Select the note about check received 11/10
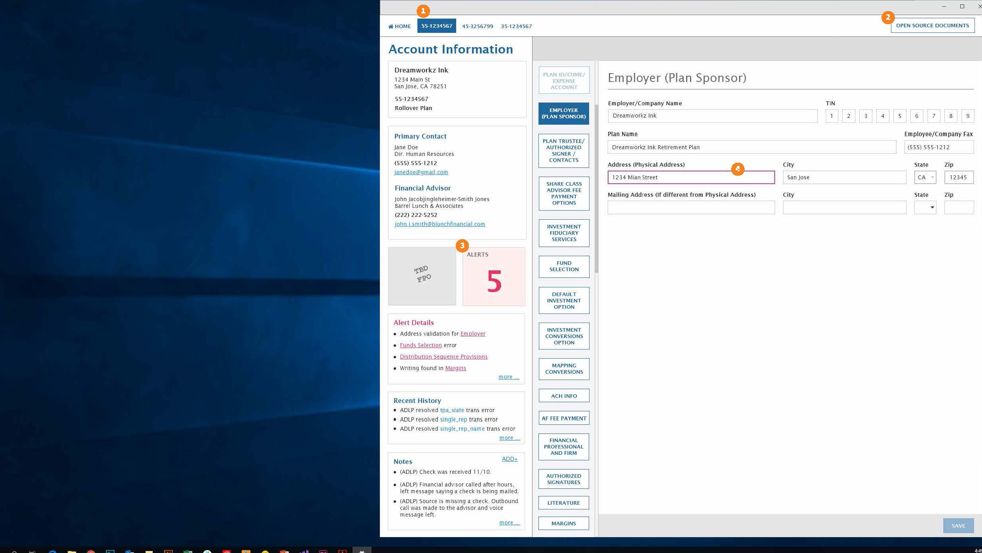The image size is (982, 553). (446, 472)
